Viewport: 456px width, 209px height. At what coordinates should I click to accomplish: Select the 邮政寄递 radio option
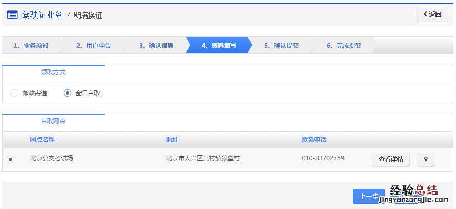coord(14,93)
